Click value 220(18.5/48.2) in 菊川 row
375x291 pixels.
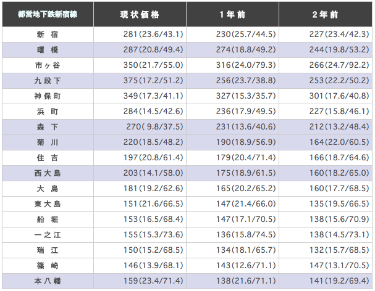pyautogui.click(x=153, y=142)
